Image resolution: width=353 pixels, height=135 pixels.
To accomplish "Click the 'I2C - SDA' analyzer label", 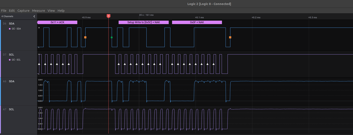I will pos(16,29).
